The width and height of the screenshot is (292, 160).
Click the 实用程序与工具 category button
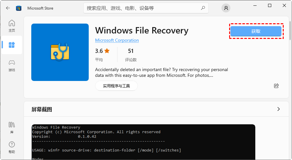coord(116,86)
